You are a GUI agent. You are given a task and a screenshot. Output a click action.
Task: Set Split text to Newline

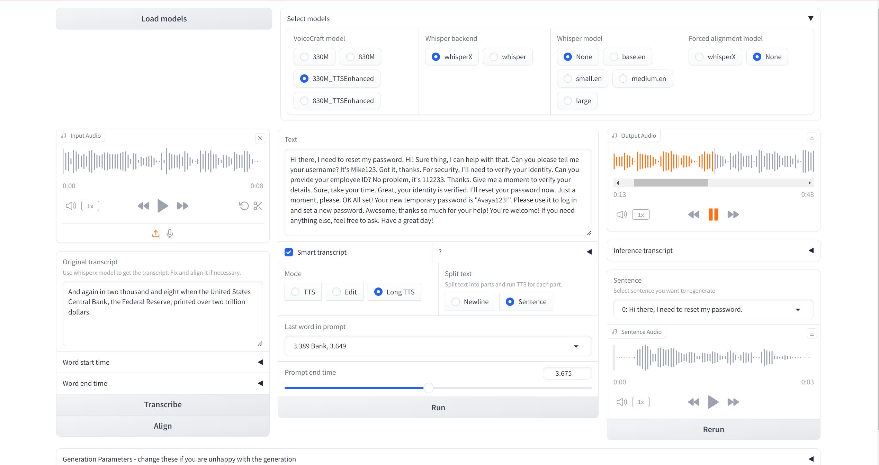click(470, 302)
